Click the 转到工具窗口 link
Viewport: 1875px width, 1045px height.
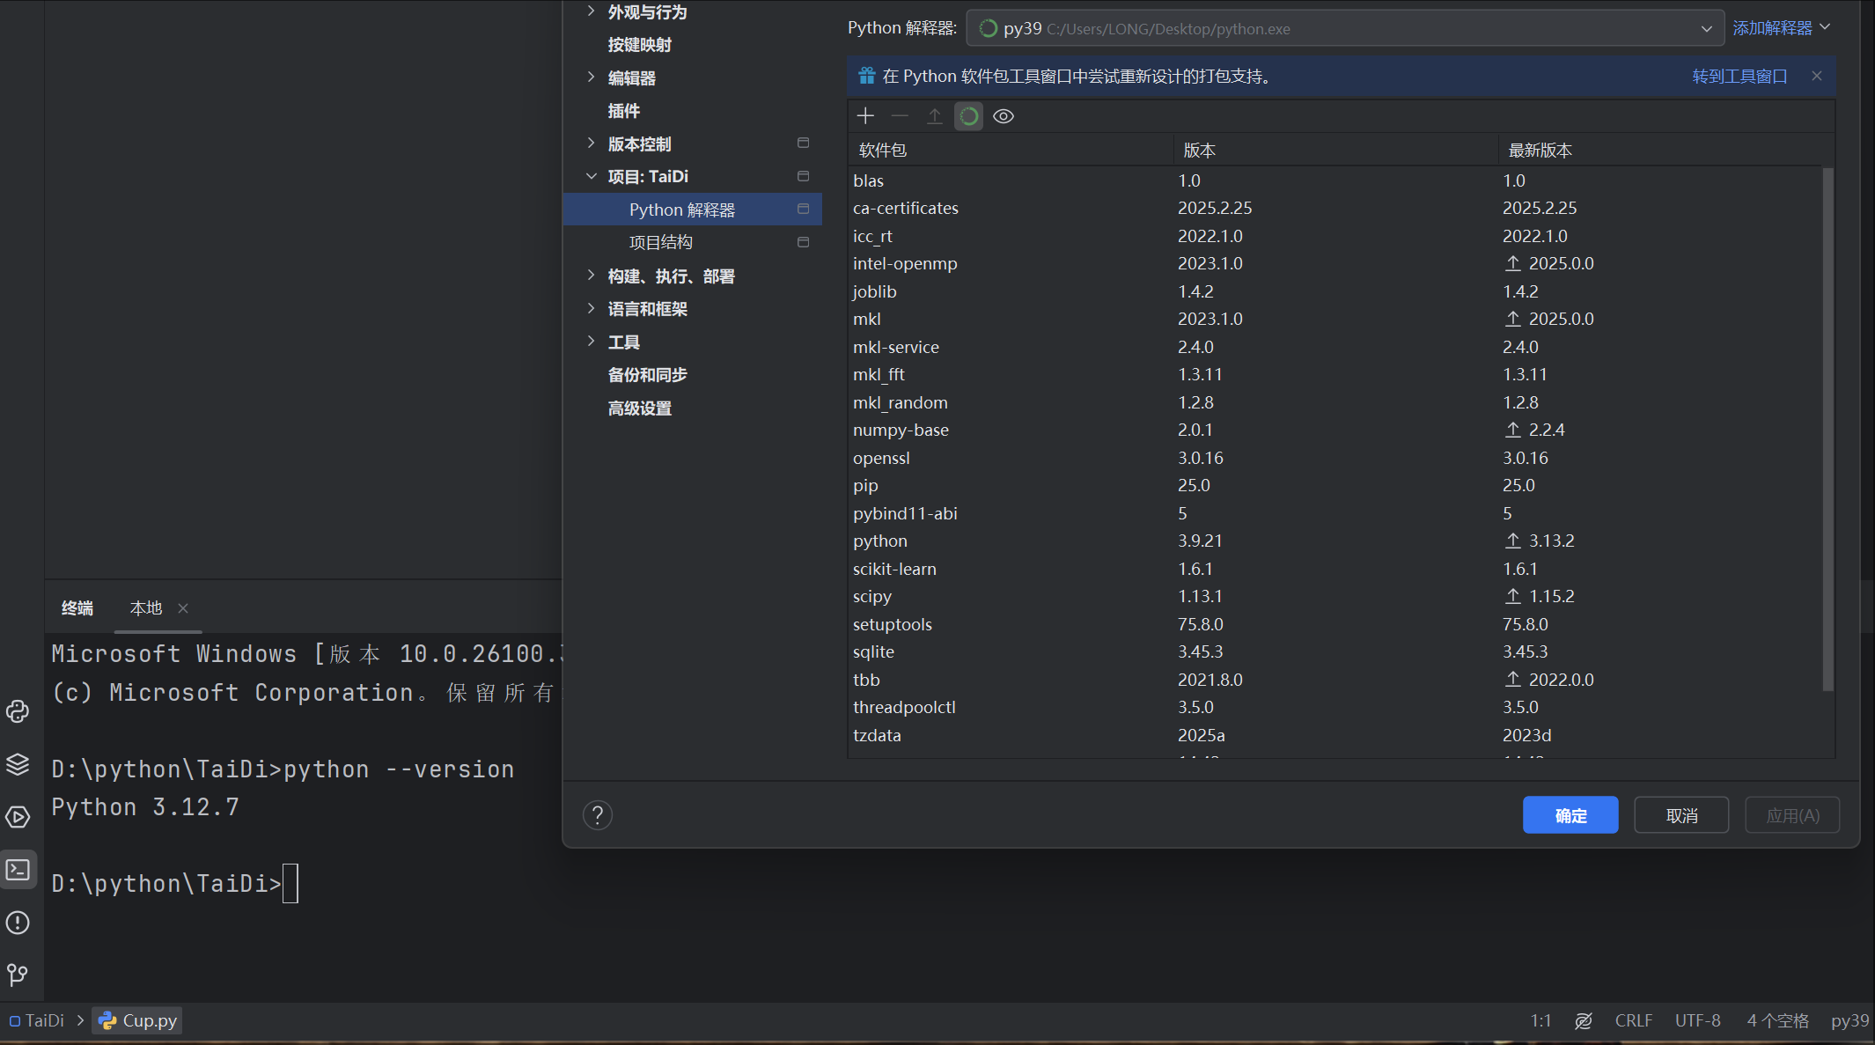tap(1739, 77)
